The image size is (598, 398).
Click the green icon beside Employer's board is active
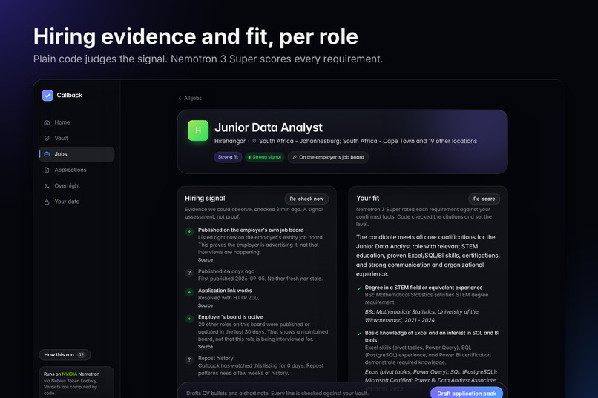[x=189, y=319]
